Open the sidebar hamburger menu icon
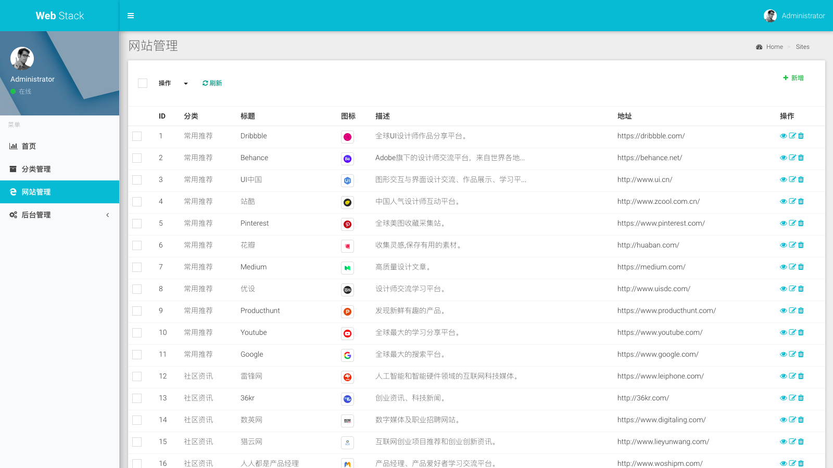The image size is (833, 468). (131, 16)
